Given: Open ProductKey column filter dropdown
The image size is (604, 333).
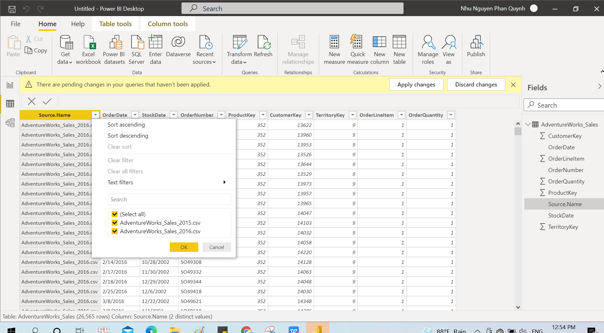Looking at the screenshot, I should (263, 115).
